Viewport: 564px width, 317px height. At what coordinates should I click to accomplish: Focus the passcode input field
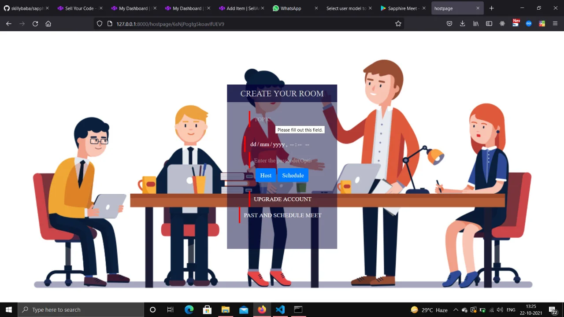282,161
